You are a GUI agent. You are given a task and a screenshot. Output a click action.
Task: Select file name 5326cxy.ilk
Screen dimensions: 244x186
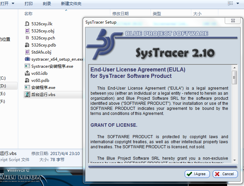[42, 24]
